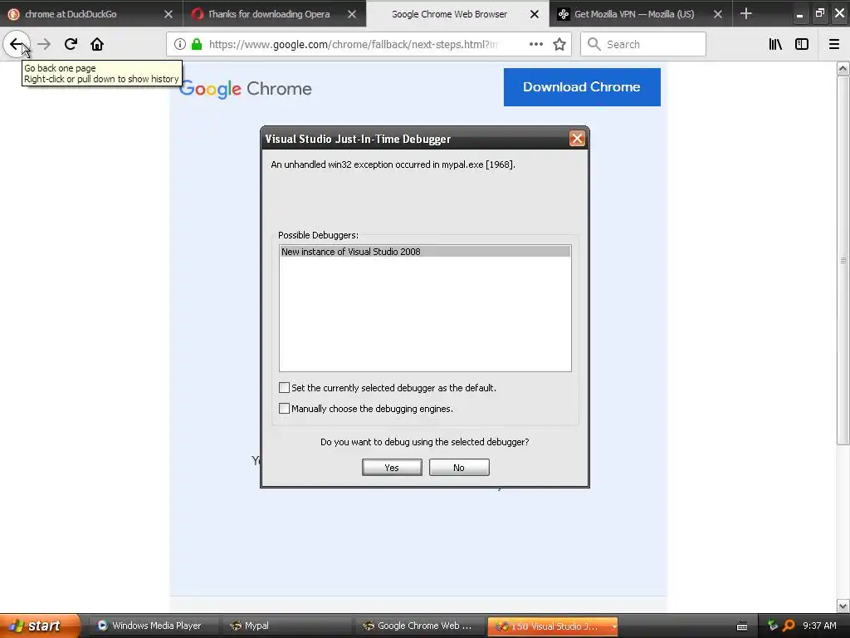This screenshot has height=638, width=850.
Task: Click the address bar URL field
Action: (354, 45)
